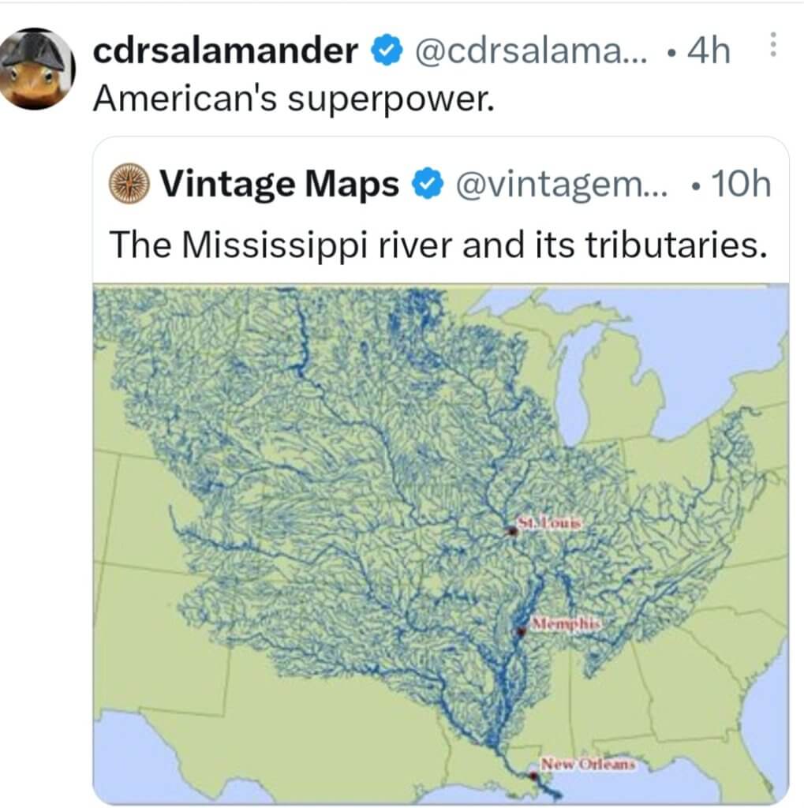Click the Memphis marker dot on map

click(521, 631)
